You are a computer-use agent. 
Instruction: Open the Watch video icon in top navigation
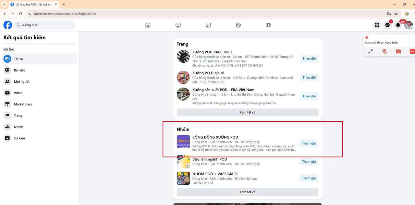point(178,25)
